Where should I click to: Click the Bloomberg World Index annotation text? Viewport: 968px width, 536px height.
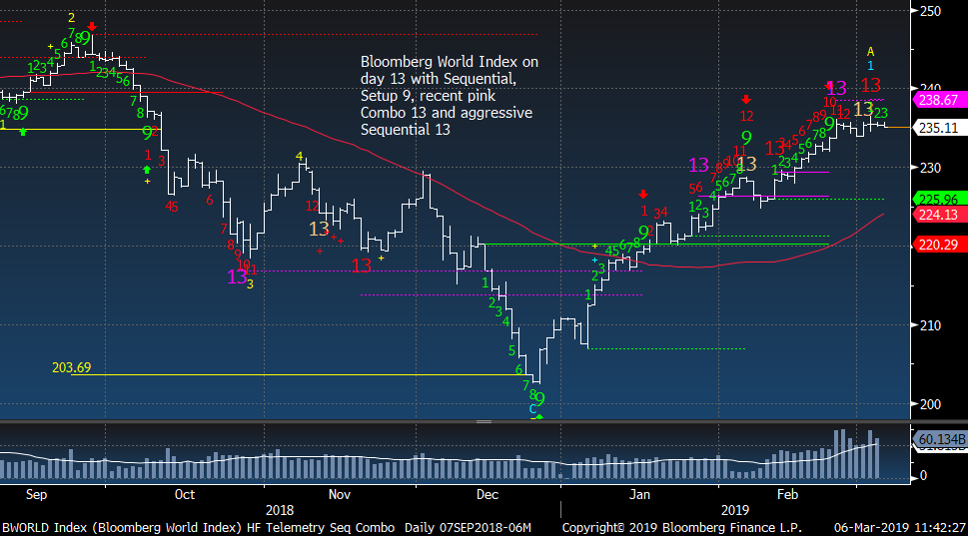tap(449, 96)
